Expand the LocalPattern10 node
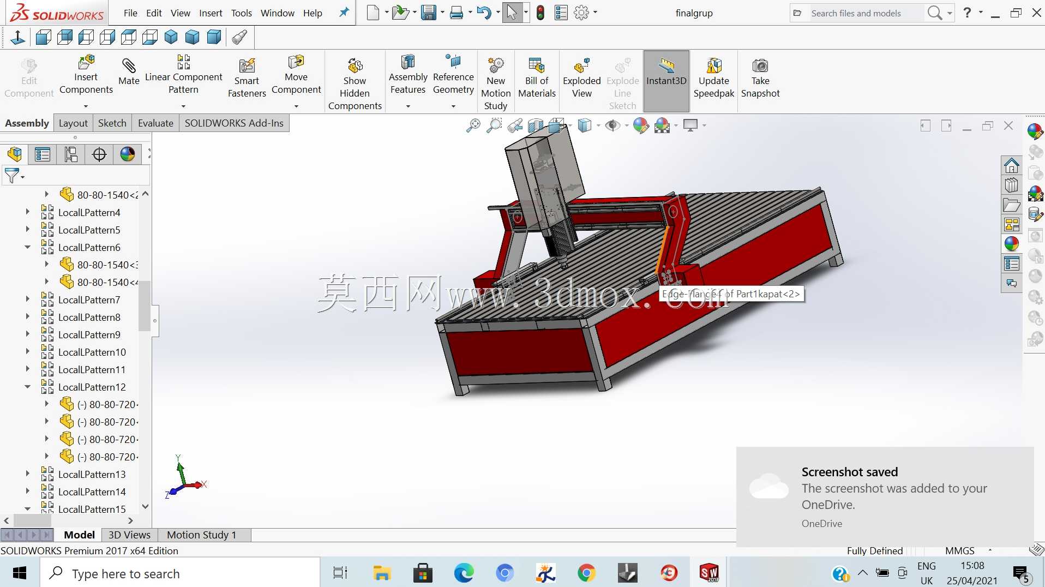 tap(27, 351)
